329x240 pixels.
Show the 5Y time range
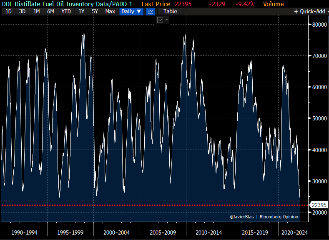(x=95, y=11)
